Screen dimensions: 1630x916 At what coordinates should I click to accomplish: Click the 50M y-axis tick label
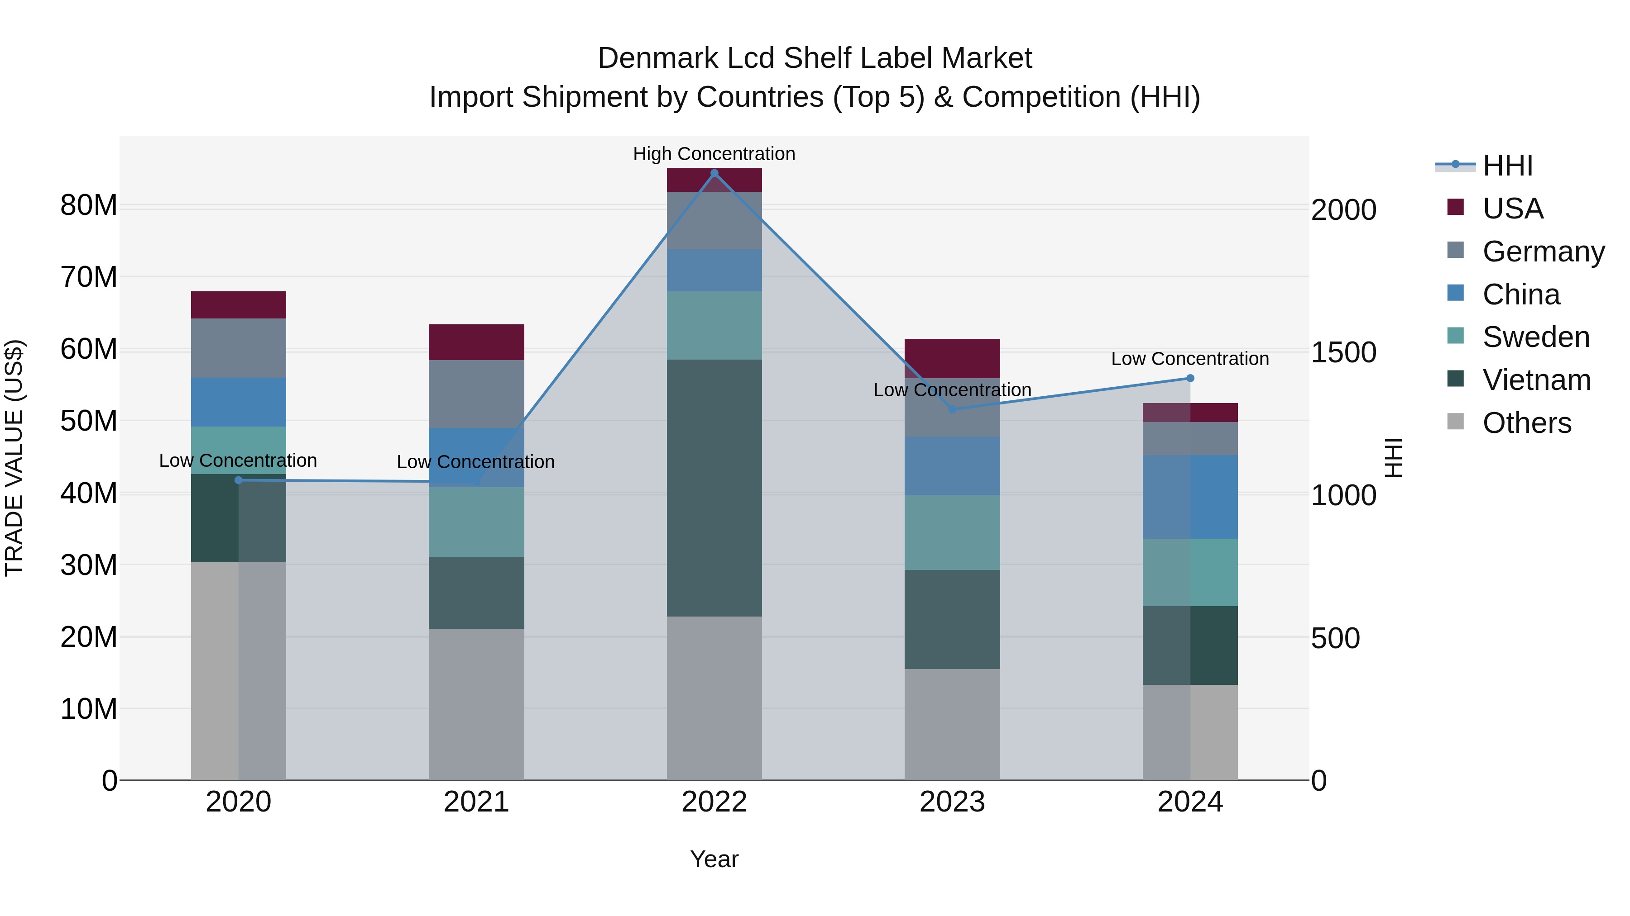point(89,421)
